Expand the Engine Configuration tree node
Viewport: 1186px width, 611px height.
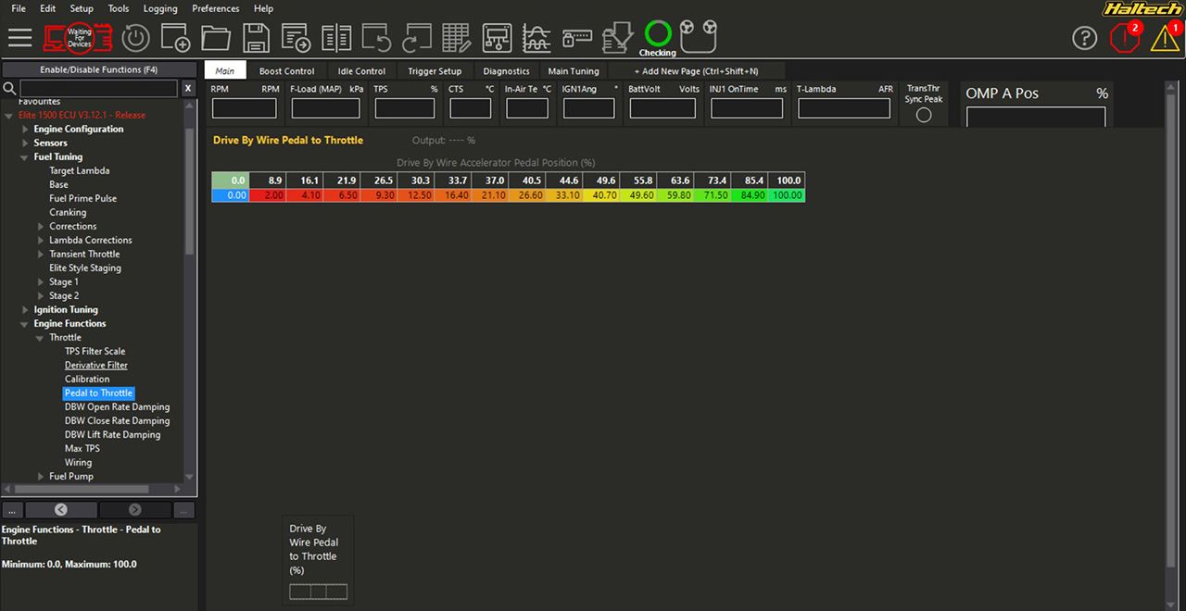(26, 130)
